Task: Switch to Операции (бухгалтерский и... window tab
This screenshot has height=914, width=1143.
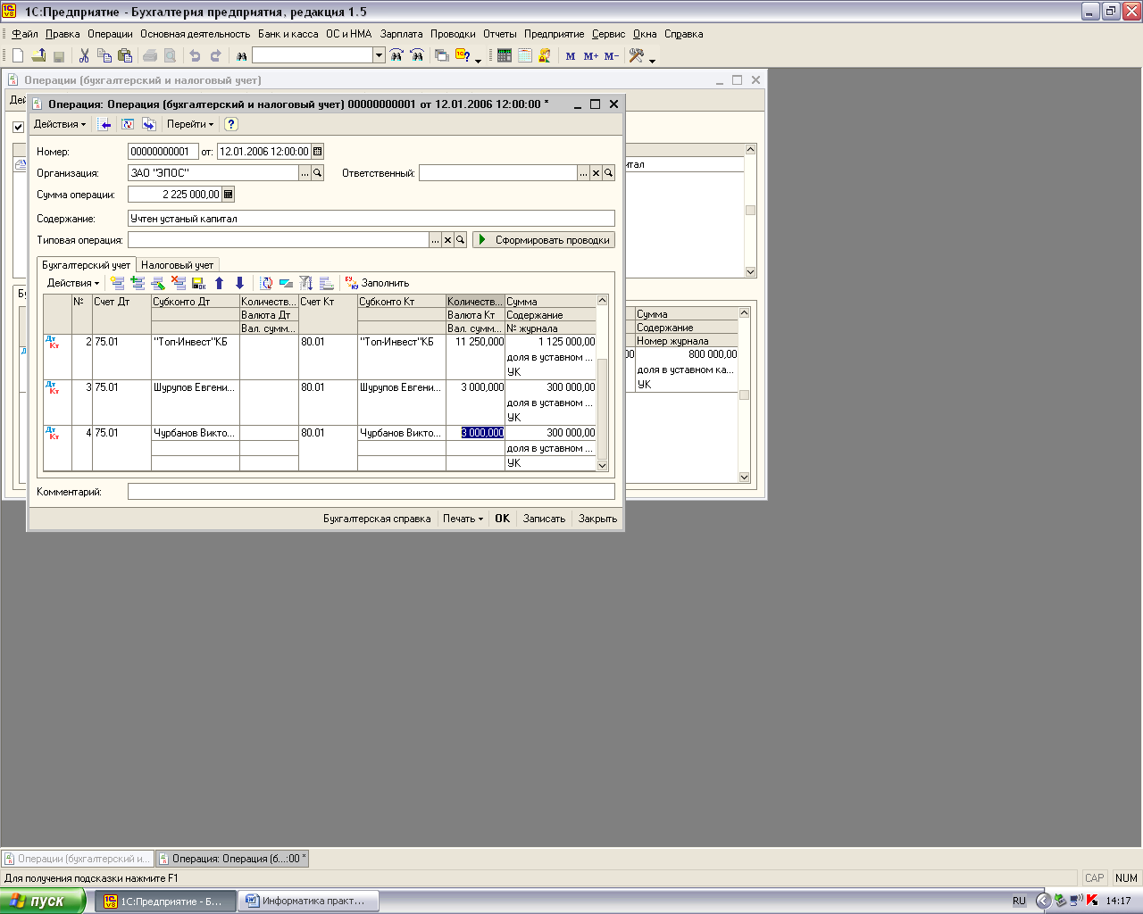Action: [78, 859]
